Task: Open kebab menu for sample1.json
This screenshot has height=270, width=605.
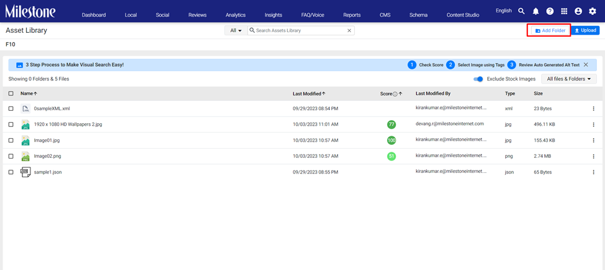Action: click(x=593, y=172)
